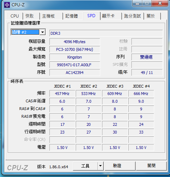Click 週期時間 value 22
This screenshot has width=170, height=177.
click(115, 124)
